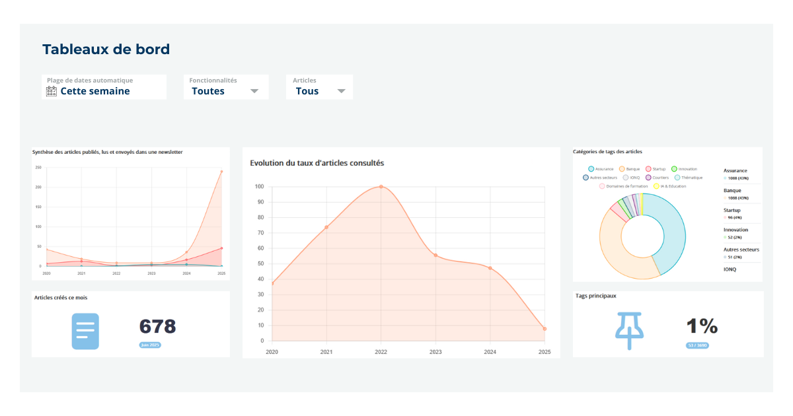Click the 53 / 3690 badge
Screen dimensions: 793x416
click(x=697, y=345)
